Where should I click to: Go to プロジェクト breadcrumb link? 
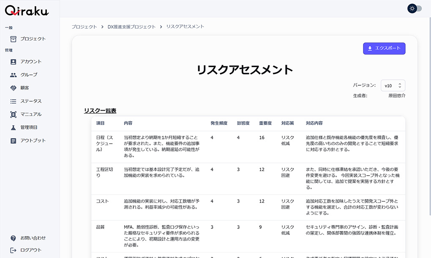coord(84,27)
